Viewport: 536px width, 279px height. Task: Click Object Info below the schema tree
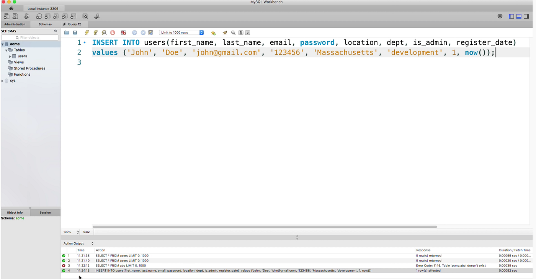(15, 212)
